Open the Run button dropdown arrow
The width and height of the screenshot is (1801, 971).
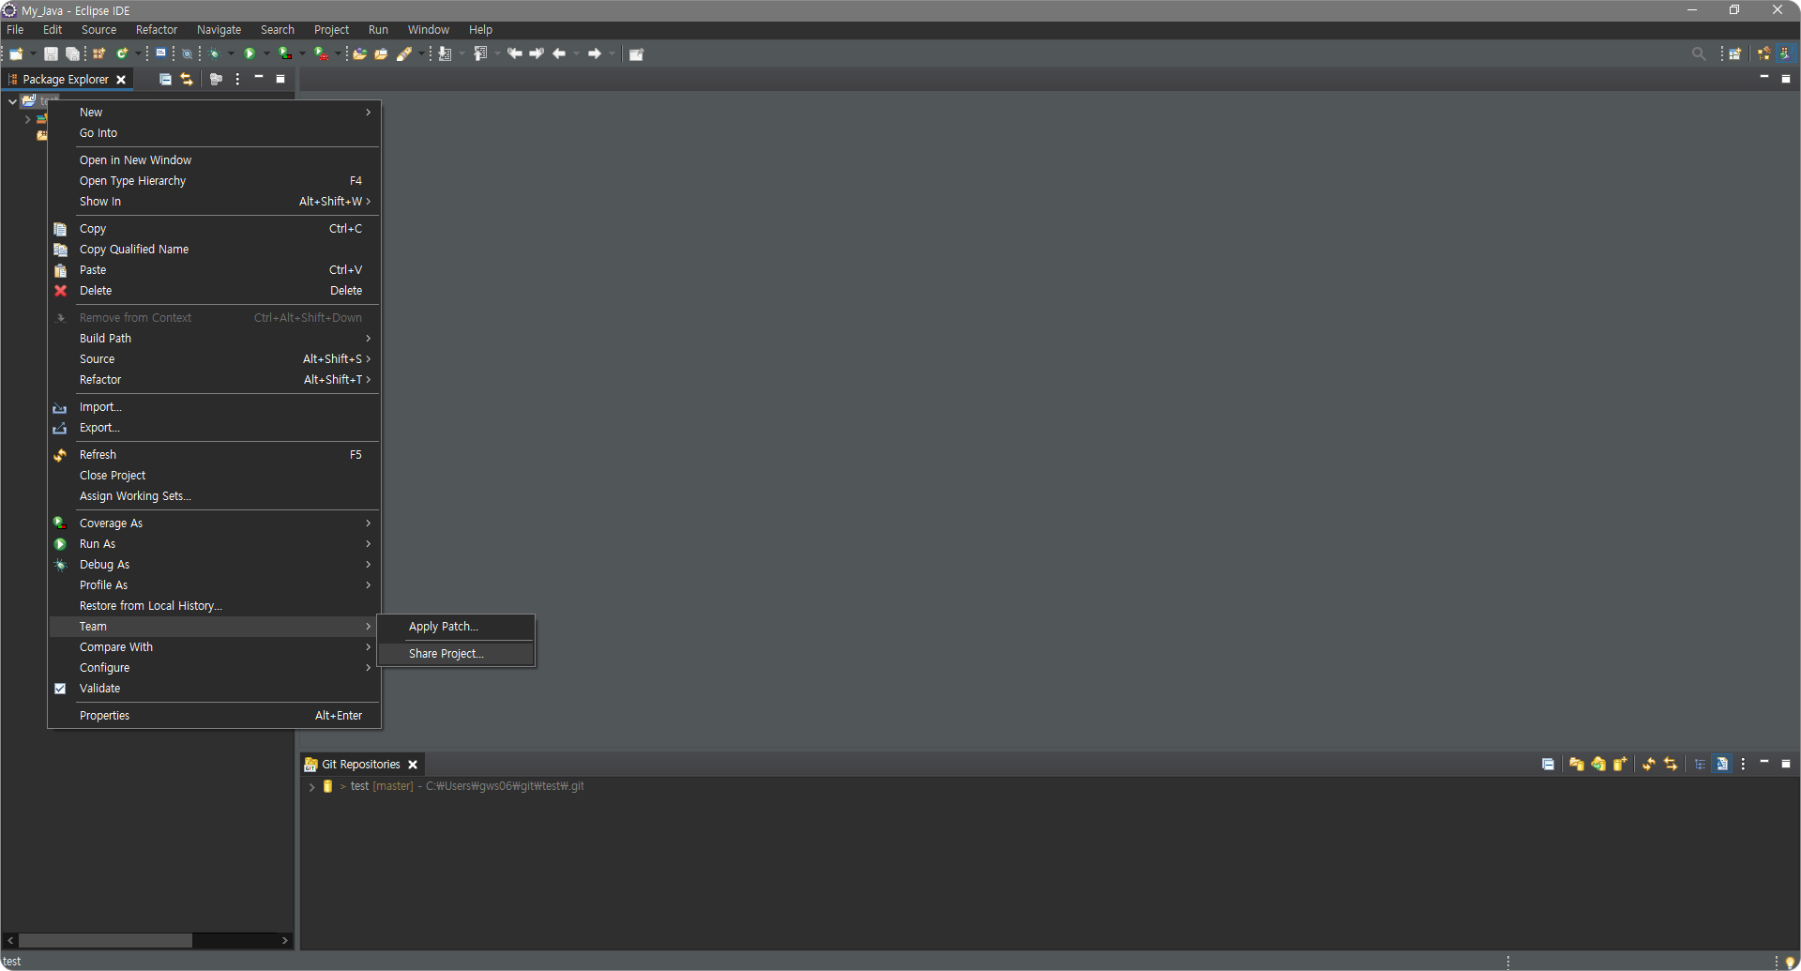tap(266, 54)
